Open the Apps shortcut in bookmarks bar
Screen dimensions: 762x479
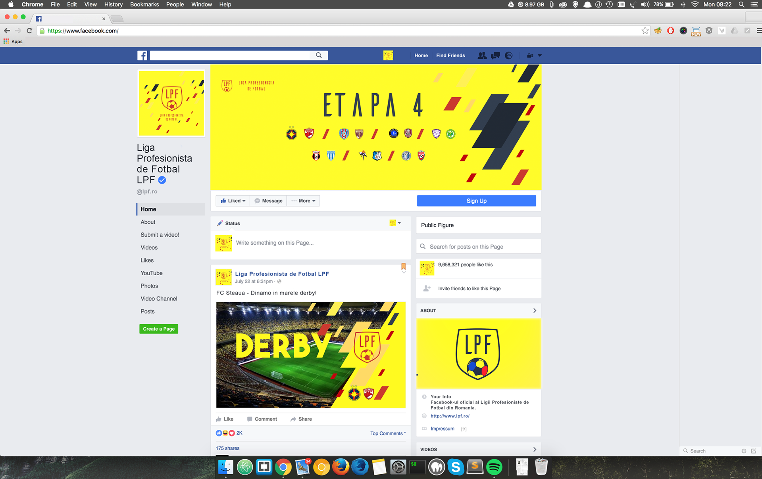pyautogui.click(x=13, y=41)
